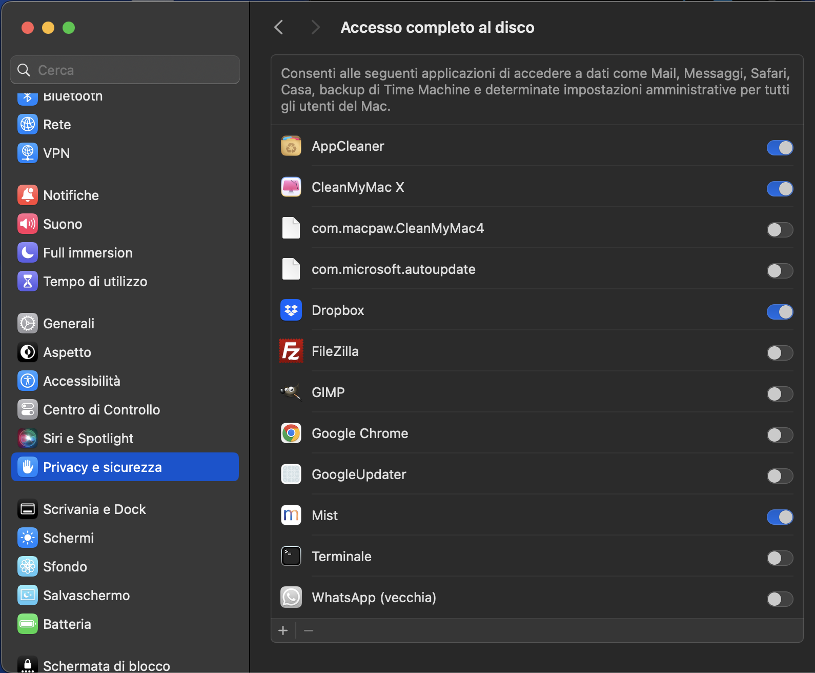The height and width of the screenshot is (673, 815).
Task: Click the Full immersion moon icon
Action: click(x=28, y=252)
